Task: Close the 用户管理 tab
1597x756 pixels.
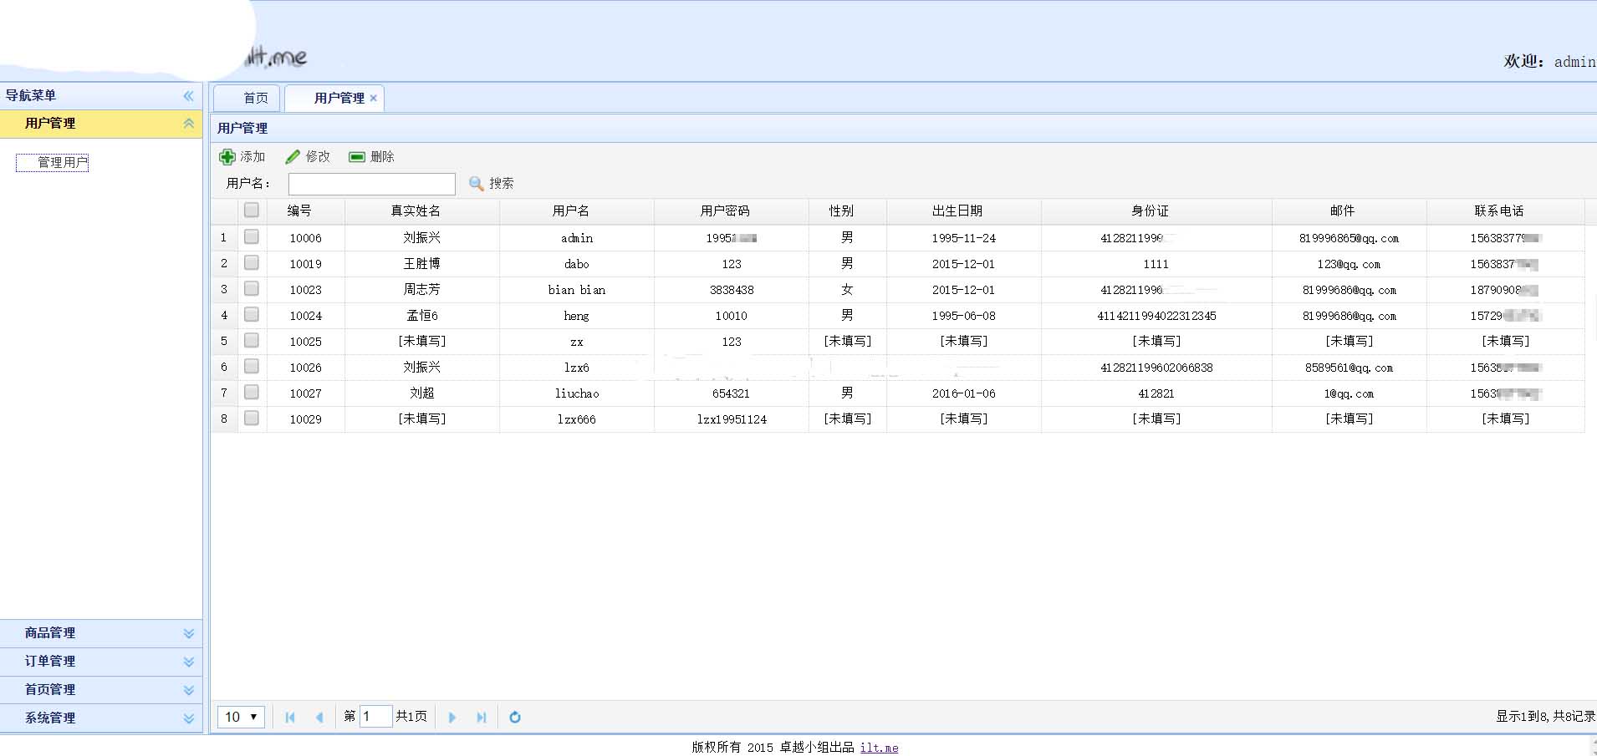Action: click(374, 99)
